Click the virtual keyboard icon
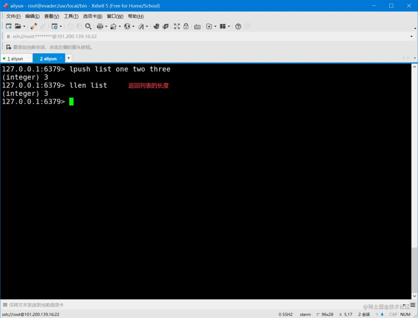The width and height of the screenshot is (418, 318). (x=197, y=27)
